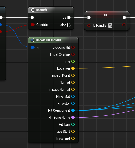The image size is (135, 148).
Task: Click the Branch node's input execution pin
Action: pos(33,18)
